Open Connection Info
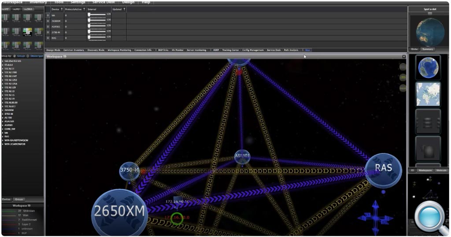 pos(143,50)
